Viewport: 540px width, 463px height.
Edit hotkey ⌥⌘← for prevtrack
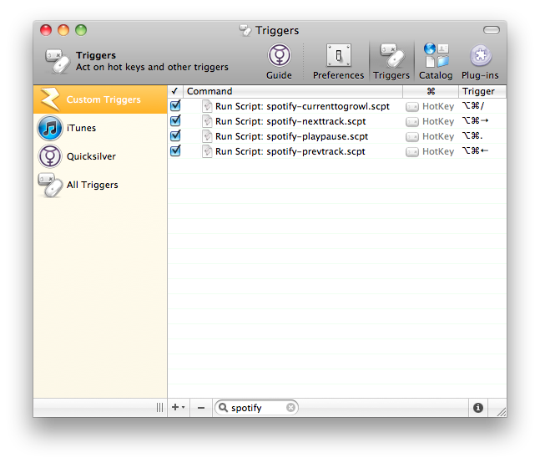(x=475, y=151)
